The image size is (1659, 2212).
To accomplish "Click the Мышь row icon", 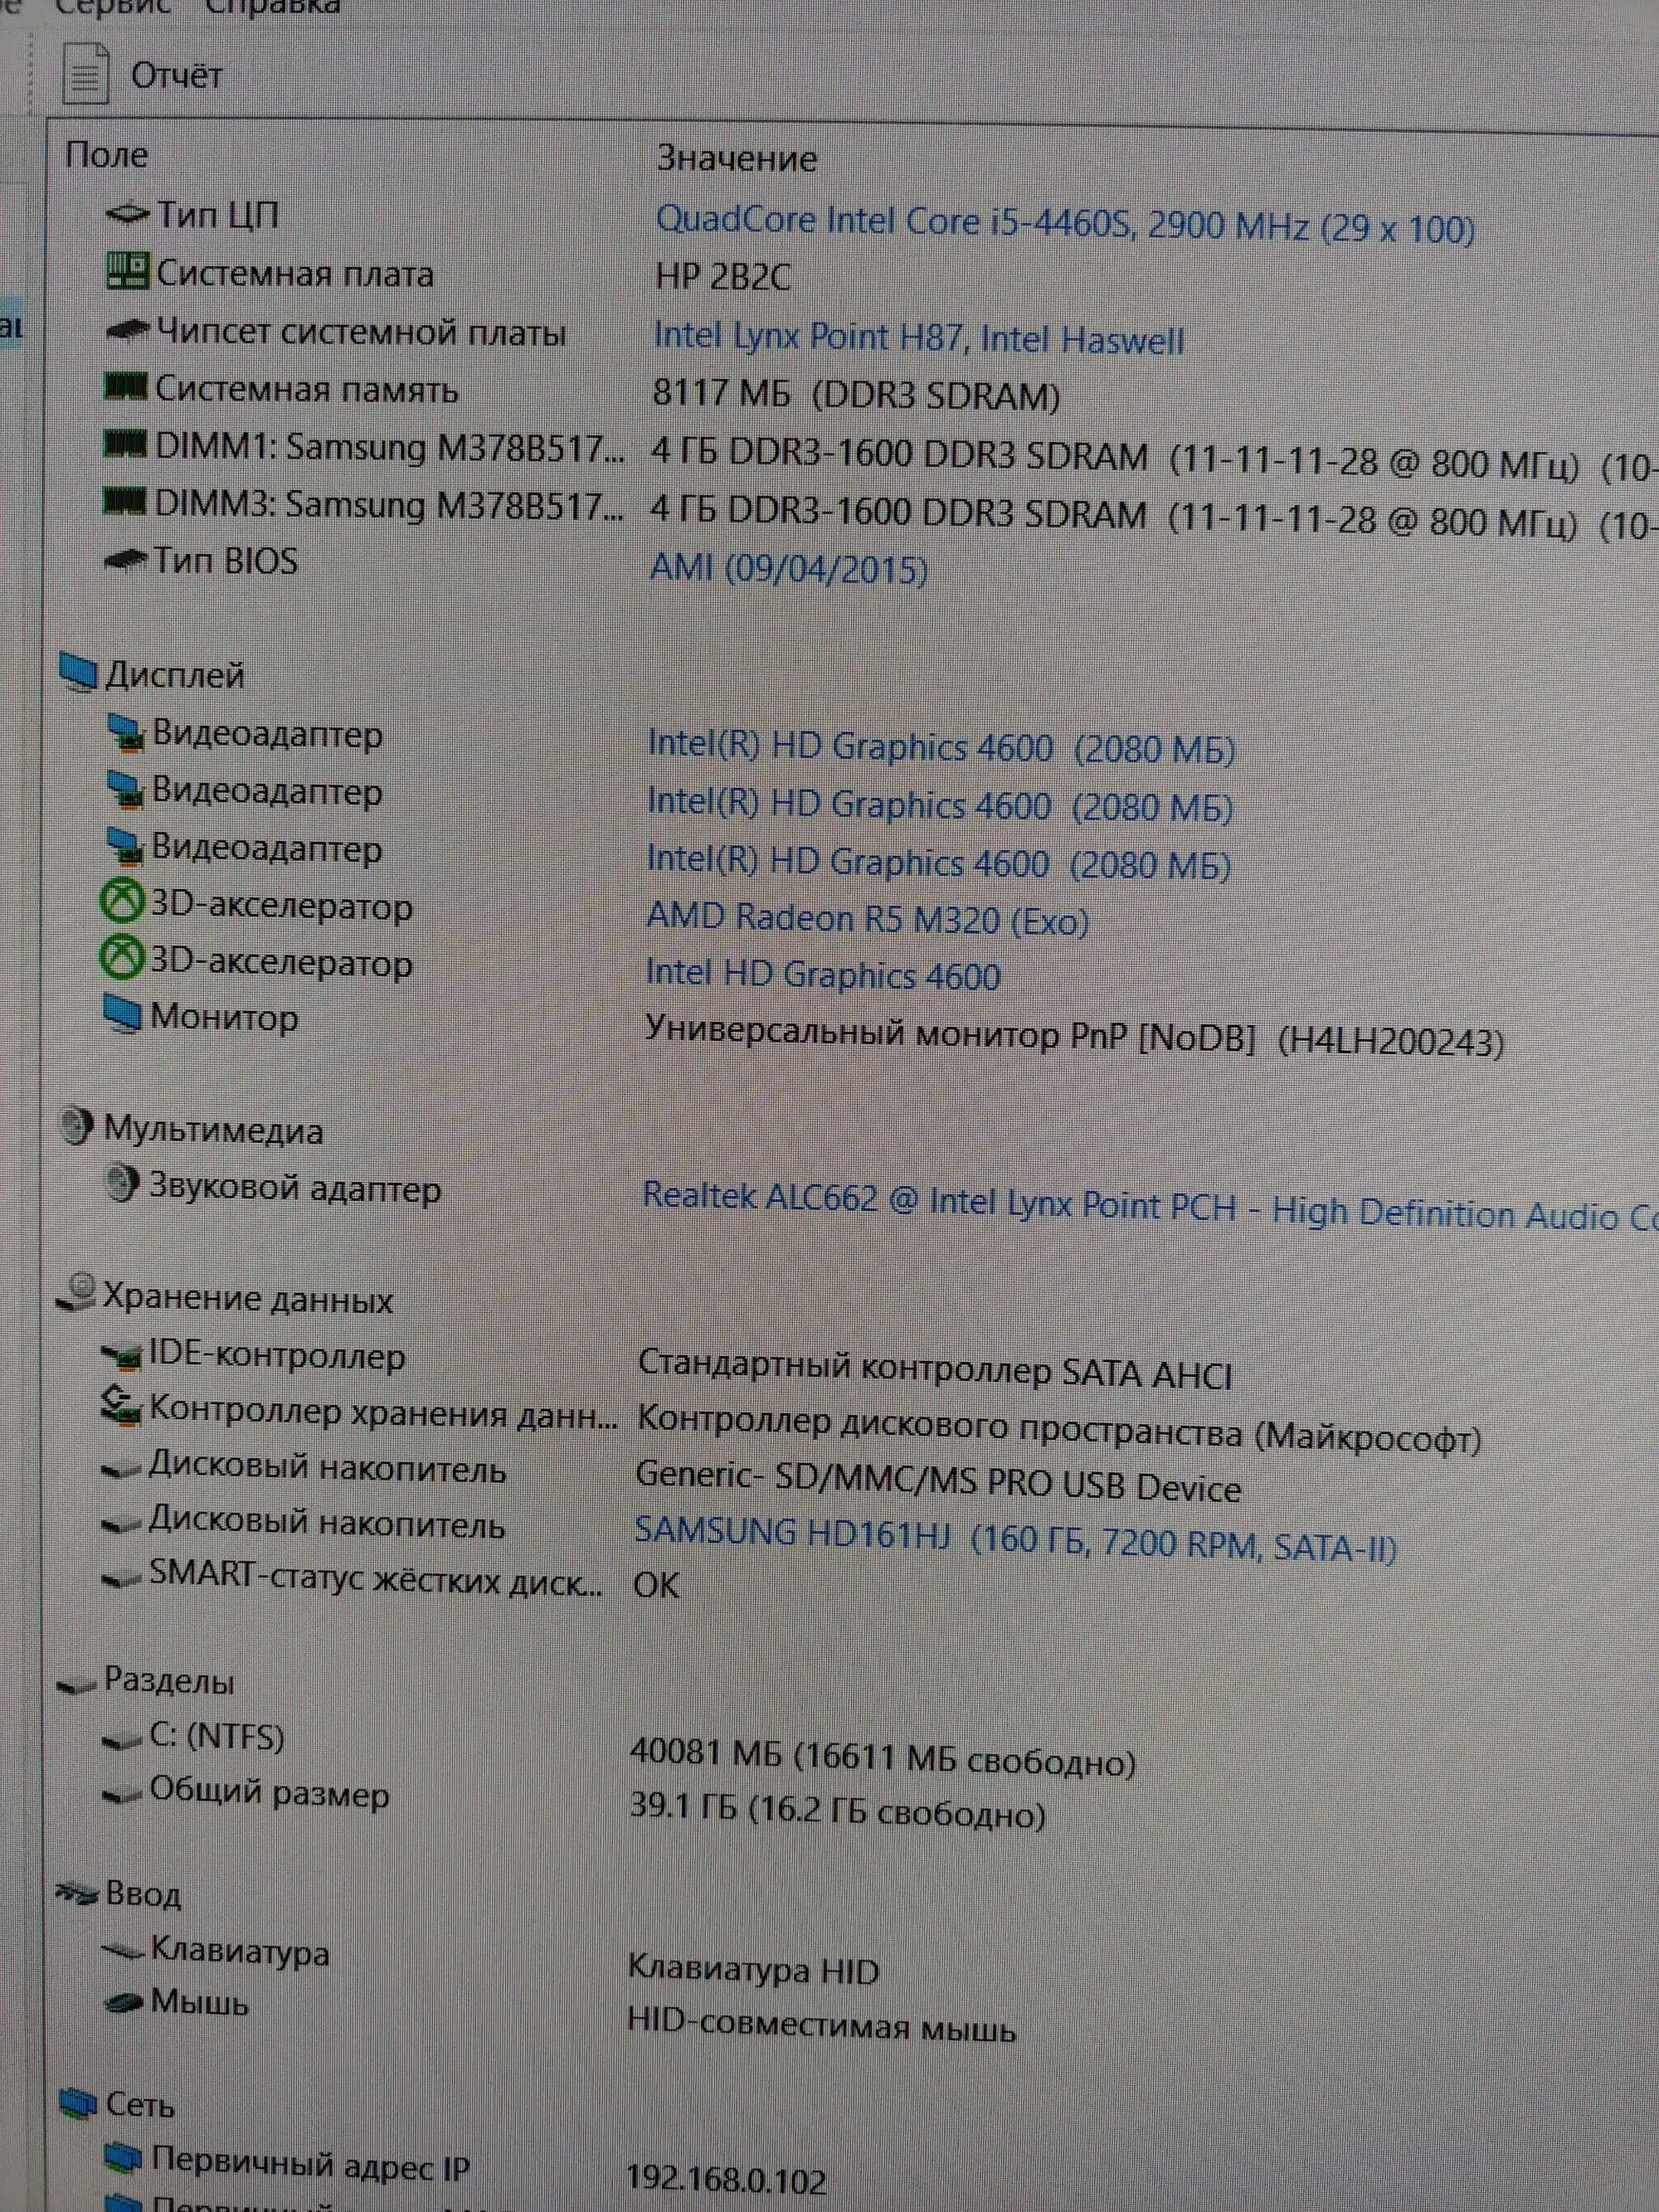I will click(122, 2003).
